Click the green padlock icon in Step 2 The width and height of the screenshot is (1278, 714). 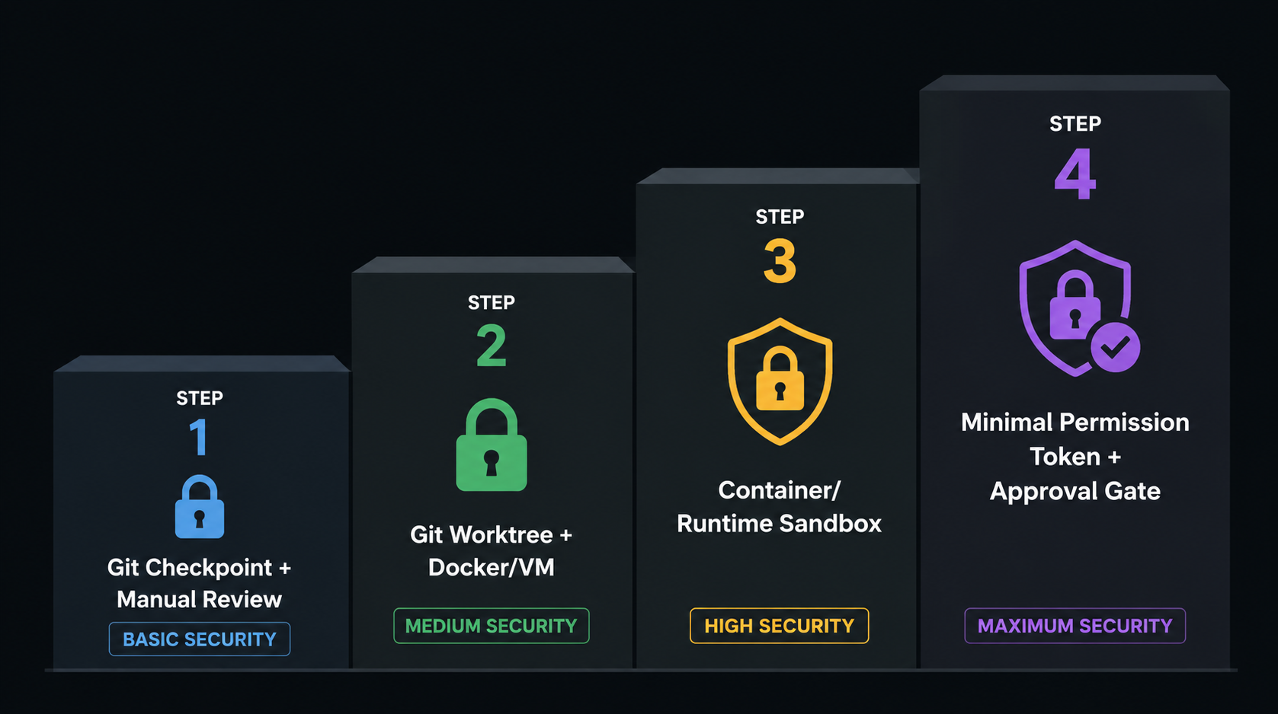click(492, 445)
